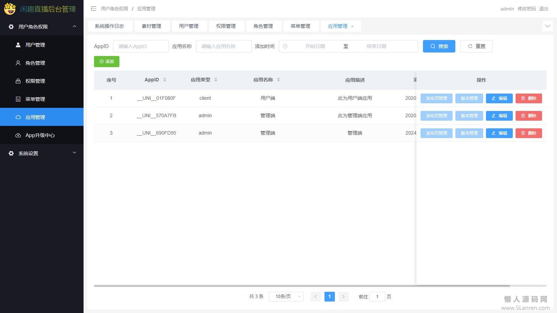This screenshot has height=313, width=557.
Task: Click the 应用名称 column sort icon
Action: click(x=278, y=80)
